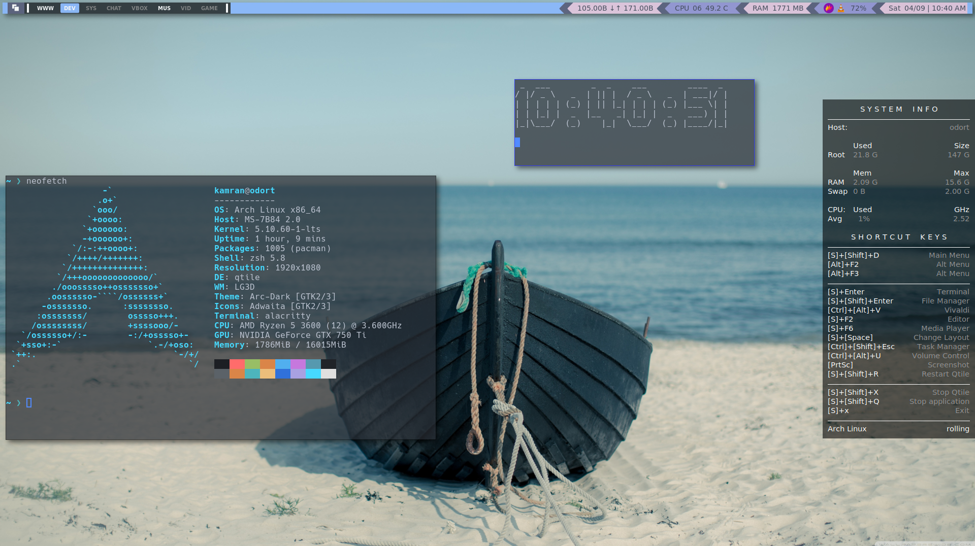Click 'kamran@odort' in the neofetch output

point(245,190)
